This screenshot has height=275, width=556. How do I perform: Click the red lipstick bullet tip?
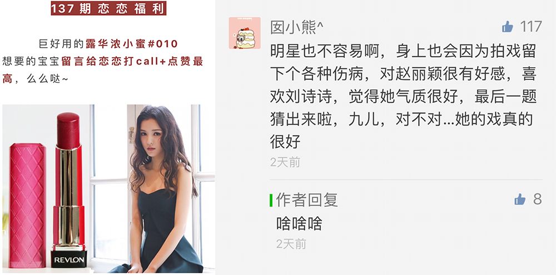[68, 131]
